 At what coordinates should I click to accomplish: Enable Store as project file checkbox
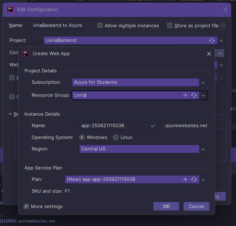click(x=170, y=26)
